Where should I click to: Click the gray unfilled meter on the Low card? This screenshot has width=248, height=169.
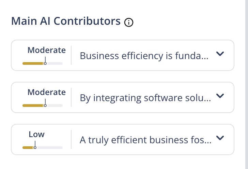click(50, 148)
